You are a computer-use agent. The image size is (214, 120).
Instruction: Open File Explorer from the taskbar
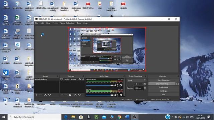(73, 117)
